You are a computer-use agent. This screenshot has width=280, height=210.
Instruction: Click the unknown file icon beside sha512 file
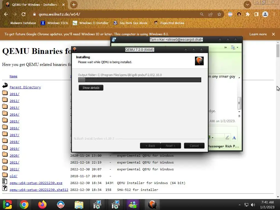pyautogui.click(x=5, y=188)
